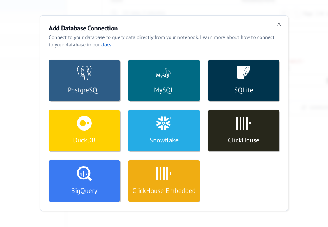Click the PostgreSQL elephant icon
The width and height of the screenshot is (328, 227).
[84, 73]
